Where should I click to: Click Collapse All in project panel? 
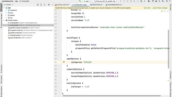pos(44,5)
